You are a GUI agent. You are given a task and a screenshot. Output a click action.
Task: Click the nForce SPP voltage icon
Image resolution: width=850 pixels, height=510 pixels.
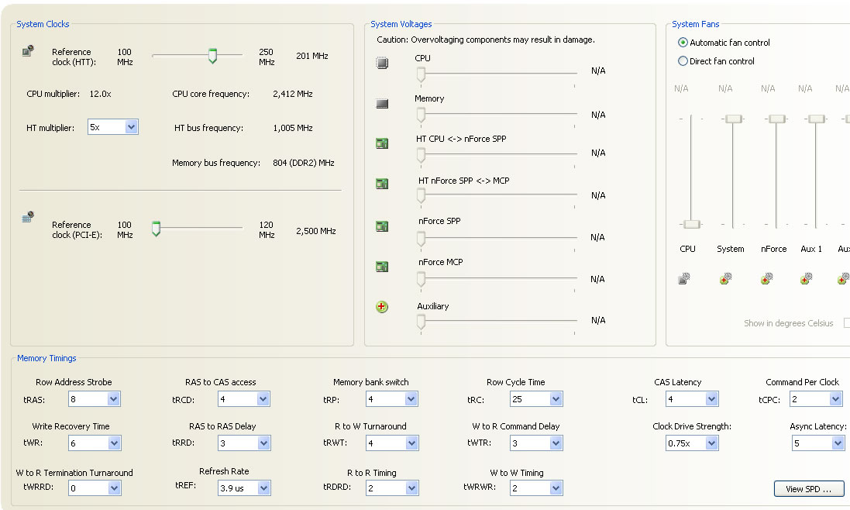coord(382,226)
